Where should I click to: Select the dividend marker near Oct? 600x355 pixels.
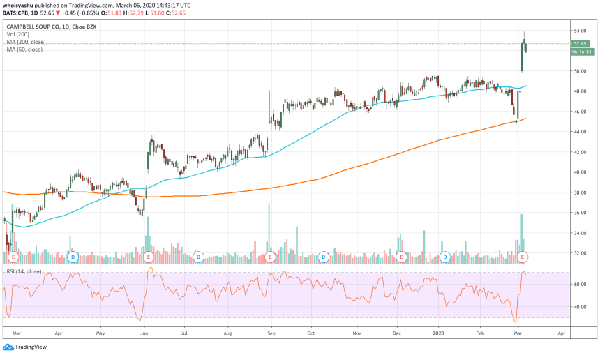[x=323, y=257]
